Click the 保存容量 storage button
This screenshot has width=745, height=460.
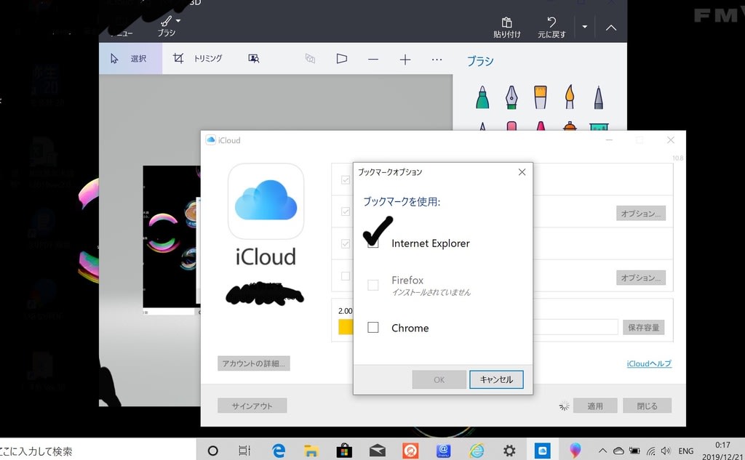[644, 327]
